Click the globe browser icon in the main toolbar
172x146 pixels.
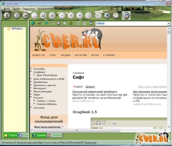pos(107,15)
